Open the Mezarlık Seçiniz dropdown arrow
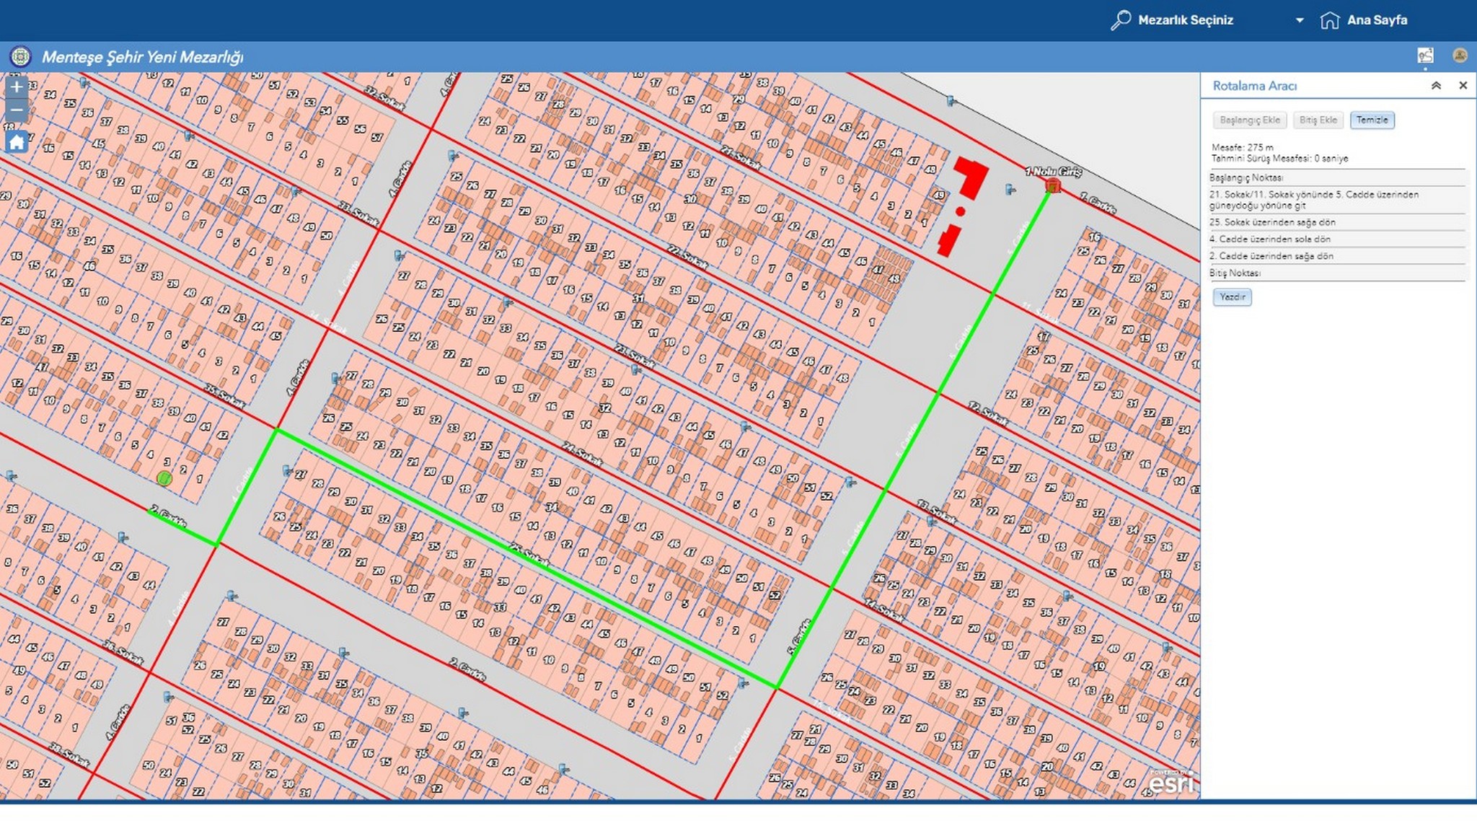The height and width of the screenshot is (831, 1477). tap(1300, 20)
